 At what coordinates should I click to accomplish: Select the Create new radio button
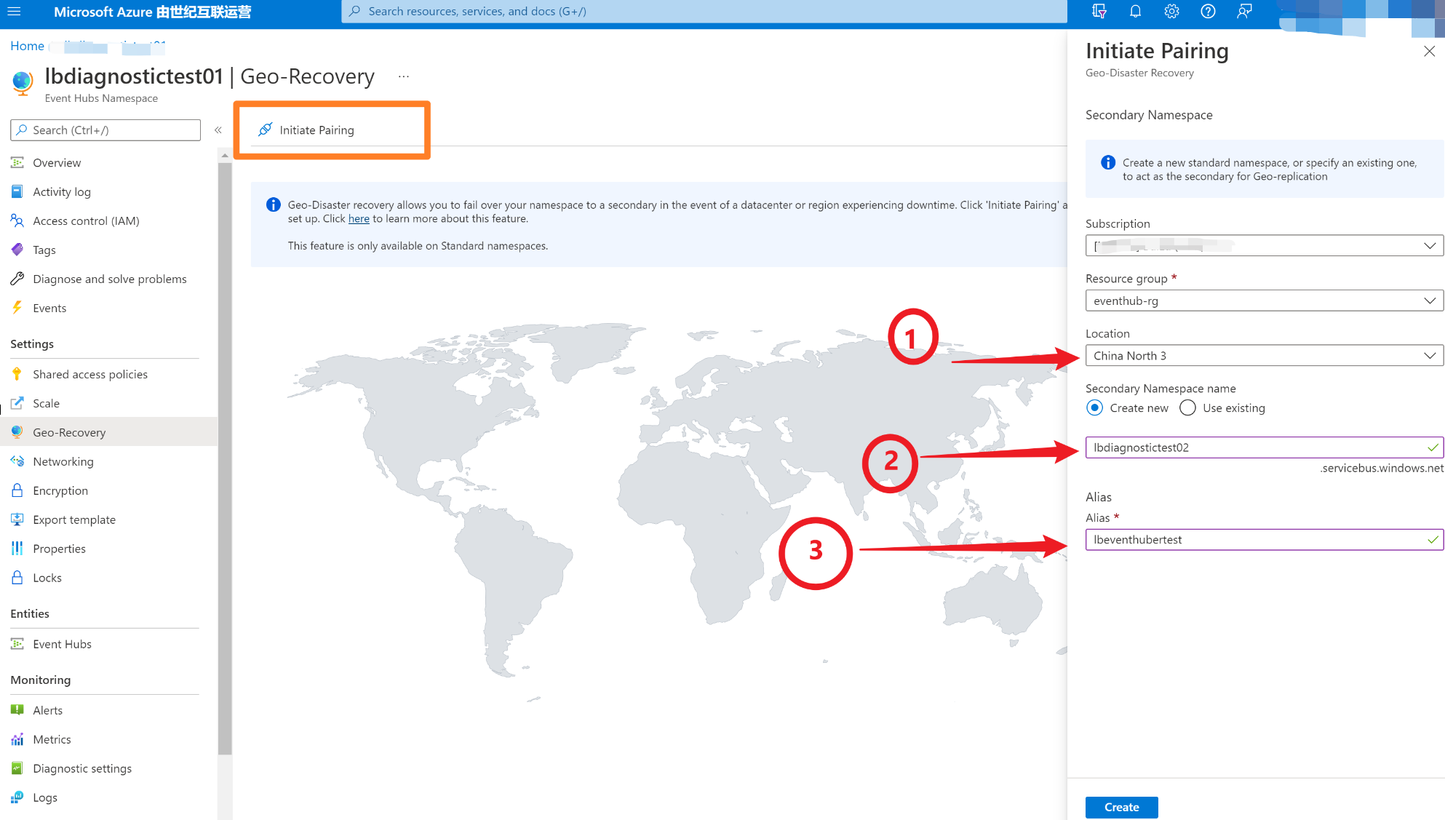point(1094,408)
